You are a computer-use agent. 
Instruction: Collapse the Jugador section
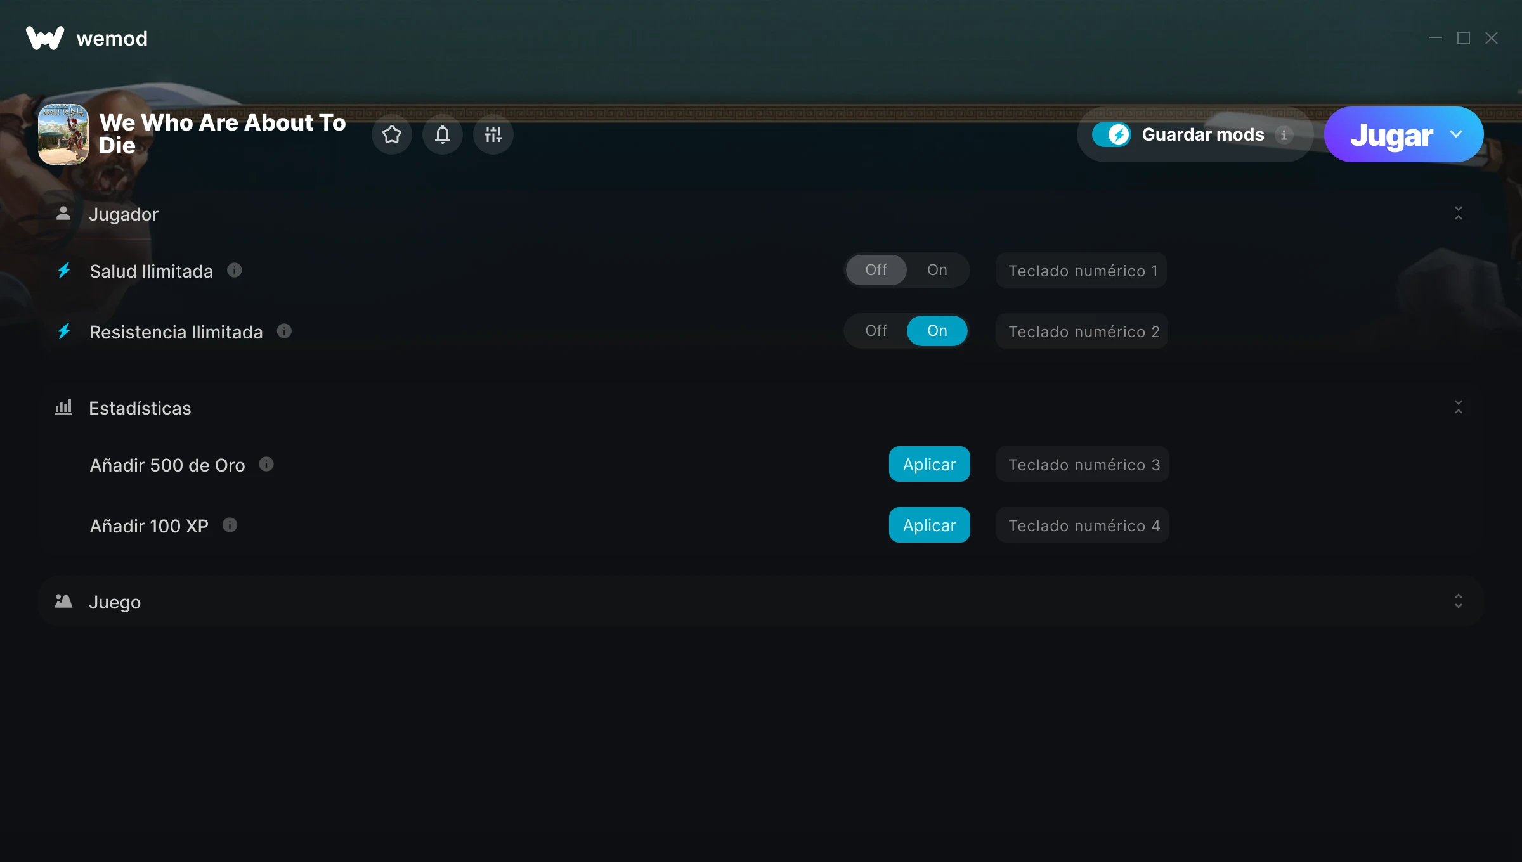pos(1458,214)
